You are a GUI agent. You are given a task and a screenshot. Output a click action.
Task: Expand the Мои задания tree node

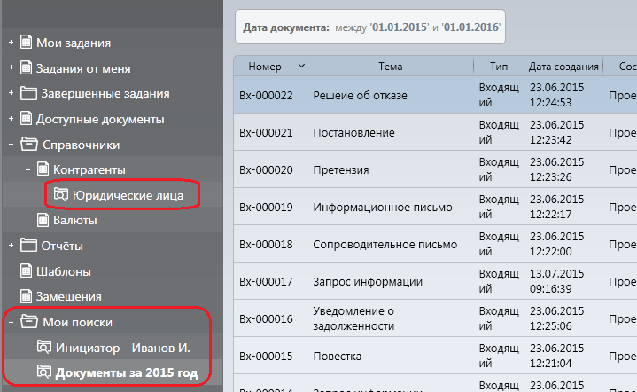pos(11,43)
